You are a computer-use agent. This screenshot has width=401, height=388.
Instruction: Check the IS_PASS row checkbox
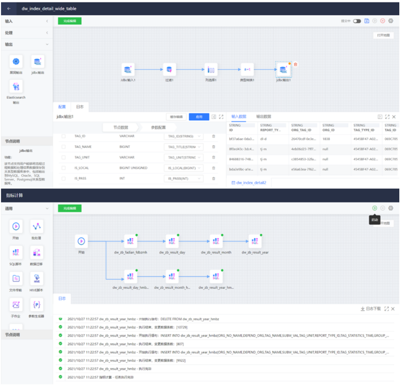(x=63, y=179)
